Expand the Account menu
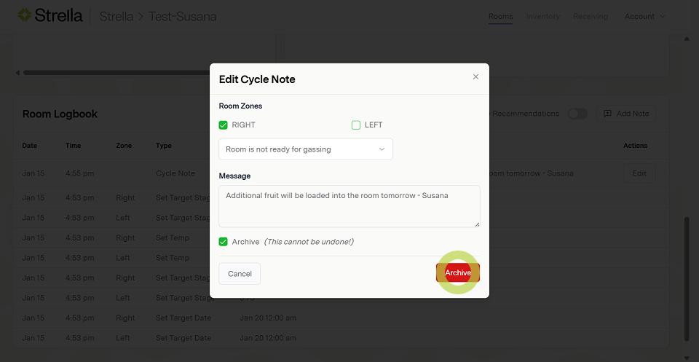 644,16
